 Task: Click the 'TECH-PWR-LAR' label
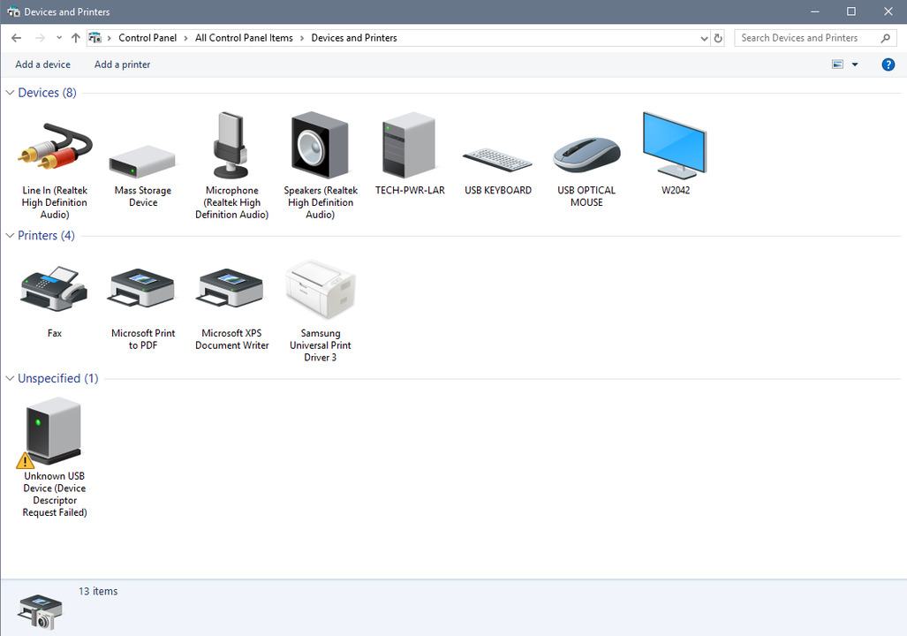tap(410, 190)
